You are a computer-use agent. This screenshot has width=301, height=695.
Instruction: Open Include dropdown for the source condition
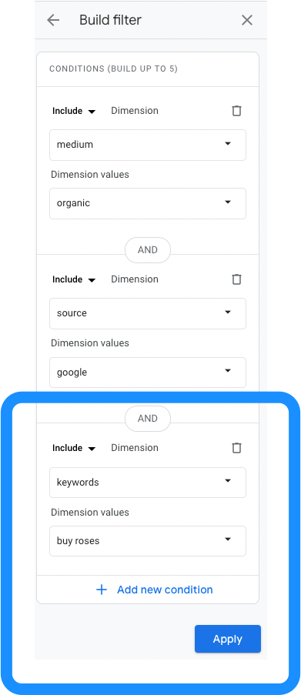tap(74, 279)
